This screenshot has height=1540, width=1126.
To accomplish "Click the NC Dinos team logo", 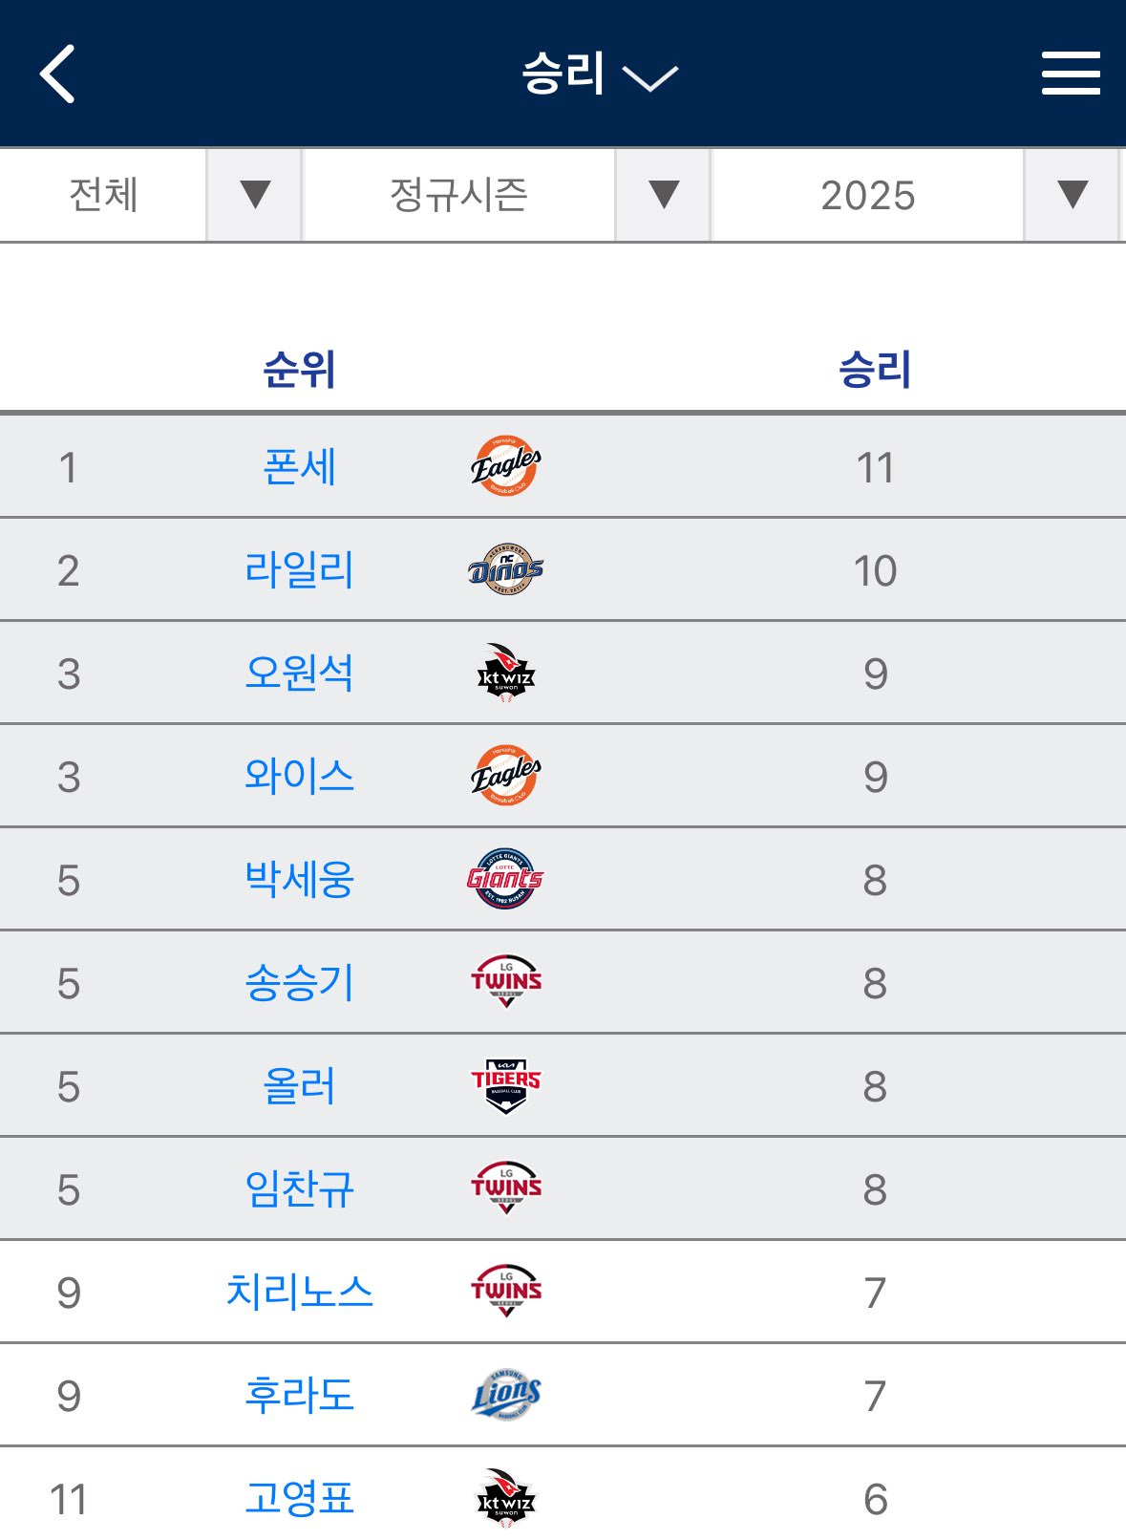I will (505, 570).
